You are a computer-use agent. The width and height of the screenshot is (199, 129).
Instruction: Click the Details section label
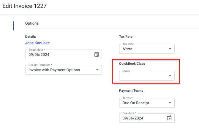click(31, 36)
